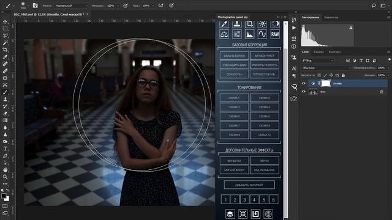
Task: Select the Horizontal Type tool
Action: pos(5,148)
